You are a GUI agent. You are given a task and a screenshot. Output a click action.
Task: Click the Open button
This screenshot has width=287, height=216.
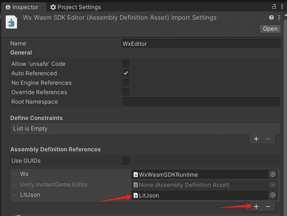pos(270,29)
